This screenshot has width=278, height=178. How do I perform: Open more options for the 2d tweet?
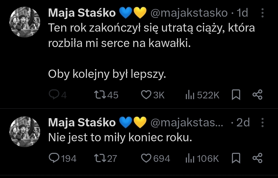click(262, 123)
